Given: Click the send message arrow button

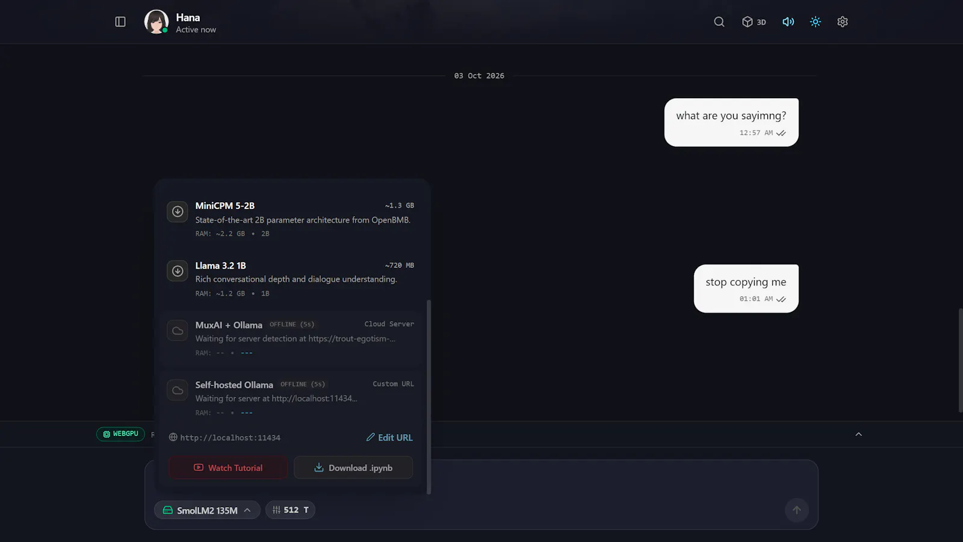Looking at the screenshot, I should (x=796, y=510).
